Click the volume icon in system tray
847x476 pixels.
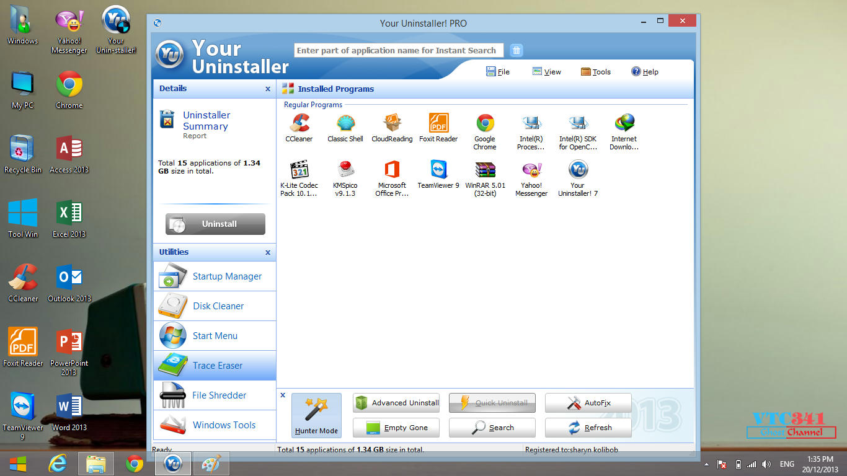click(767, 464)
